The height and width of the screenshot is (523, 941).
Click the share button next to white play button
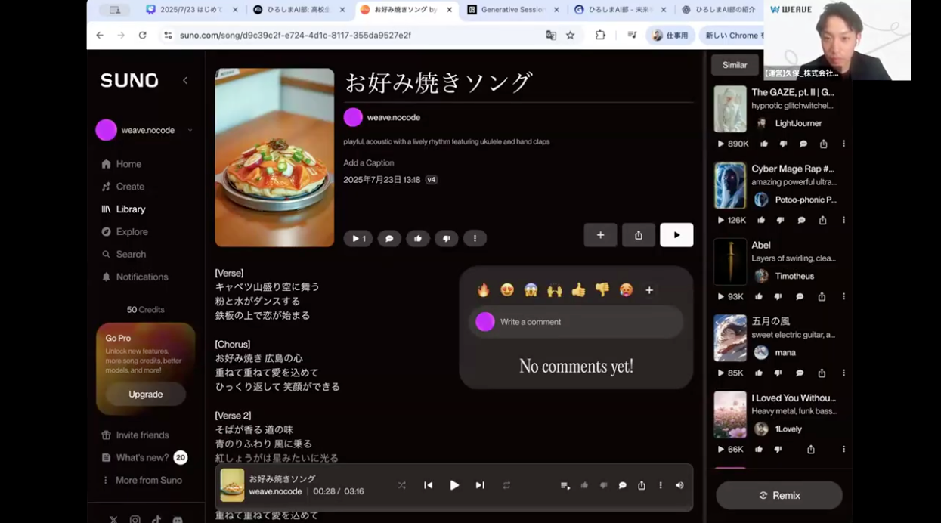coord(639,235)
